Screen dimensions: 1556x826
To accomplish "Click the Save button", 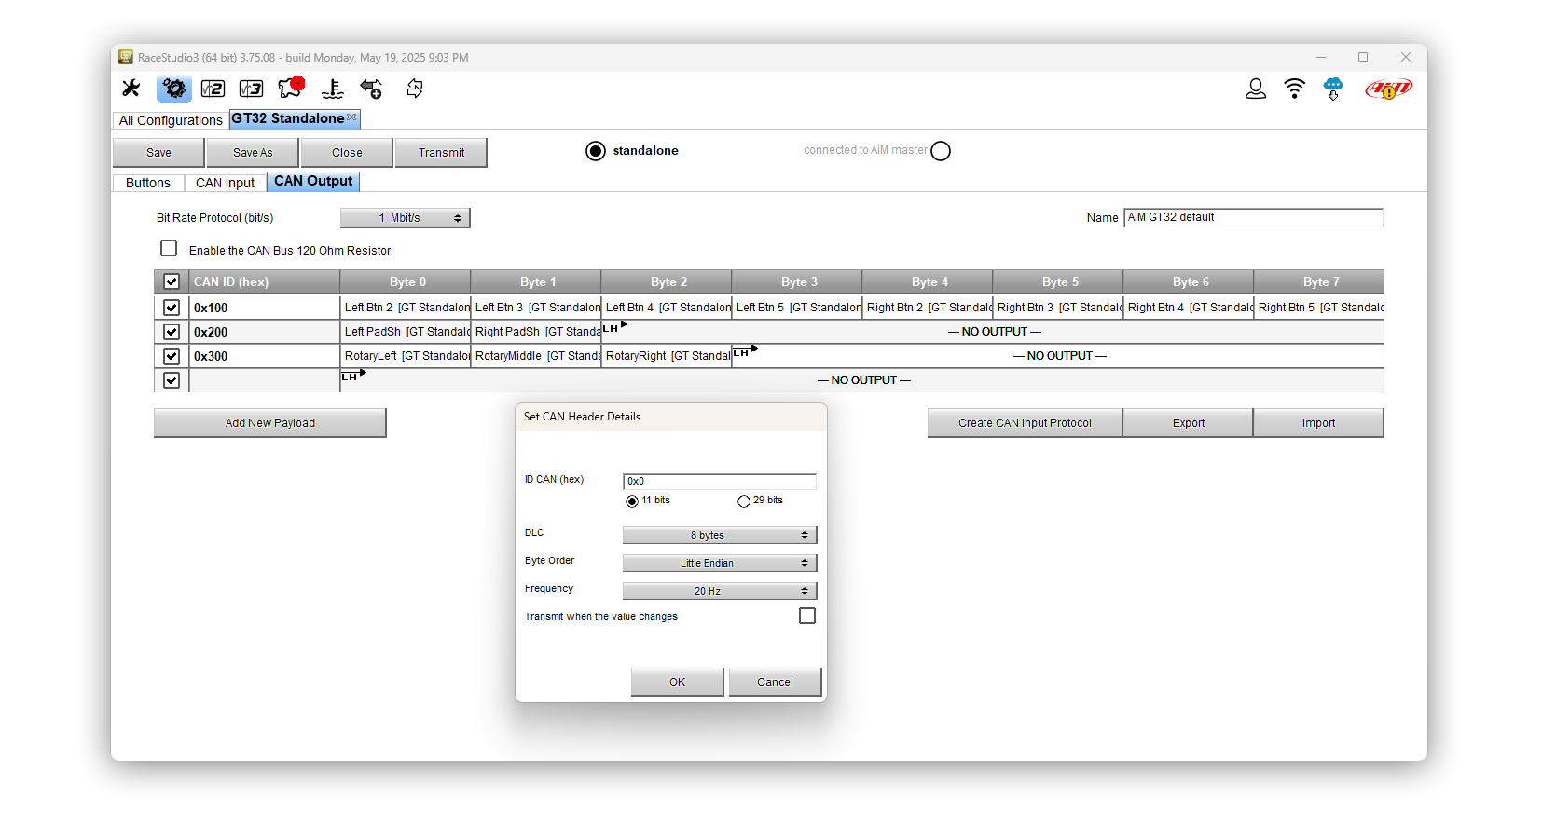I will click(158, 153).
